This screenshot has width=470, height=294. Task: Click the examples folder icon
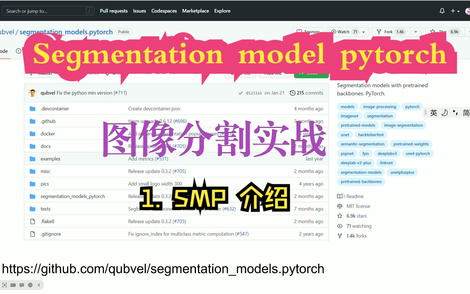(32, 159)
